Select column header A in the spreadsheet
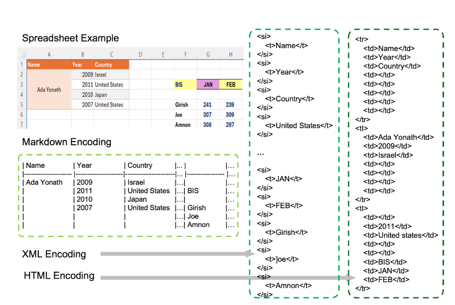The height and width of the screenshot is (305, 455). coord(49,54)
